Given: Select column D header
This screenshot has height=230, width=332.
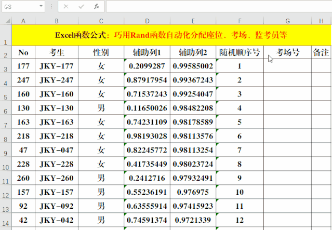Looking at the screenshot, I should (147, 21).
